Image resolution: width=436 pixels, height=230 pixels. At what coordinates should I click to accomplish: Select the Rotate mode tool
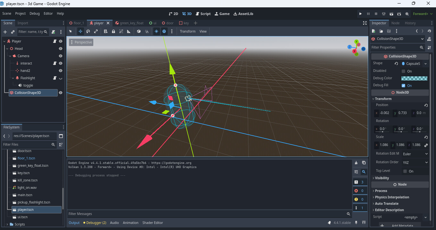point(88,31)
